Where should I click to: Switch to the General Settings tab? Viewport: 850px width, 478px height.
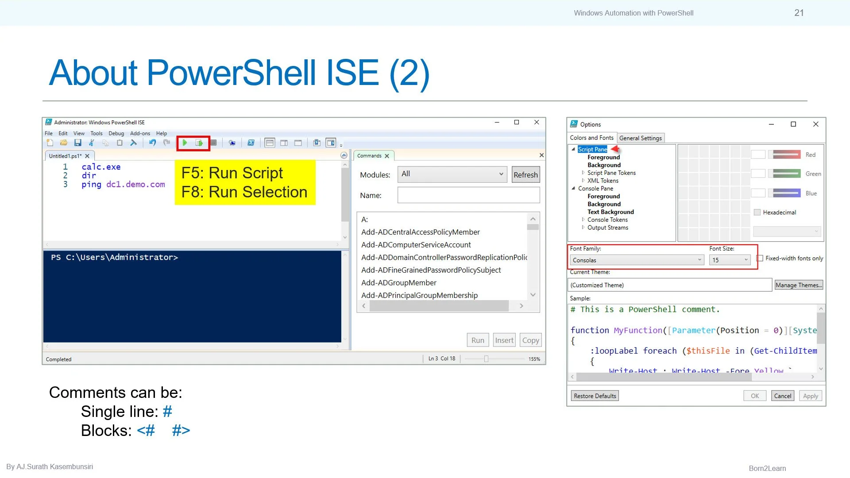[641, 138]
